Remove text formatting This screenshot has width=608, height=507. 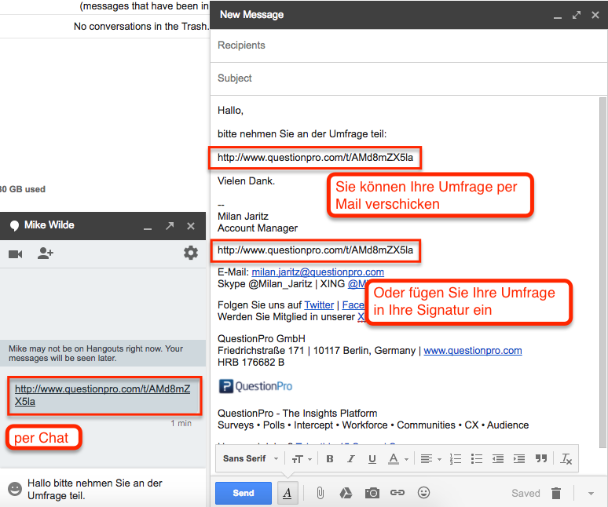click(566, 459)
